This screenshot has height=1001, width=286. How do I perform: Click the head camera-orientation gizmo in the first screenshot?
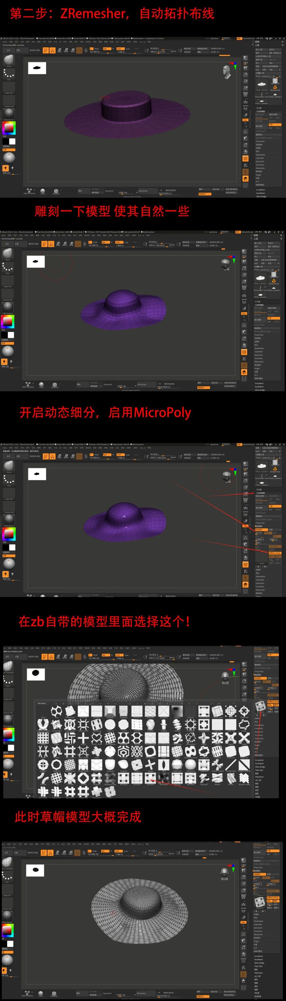[226, 72]
